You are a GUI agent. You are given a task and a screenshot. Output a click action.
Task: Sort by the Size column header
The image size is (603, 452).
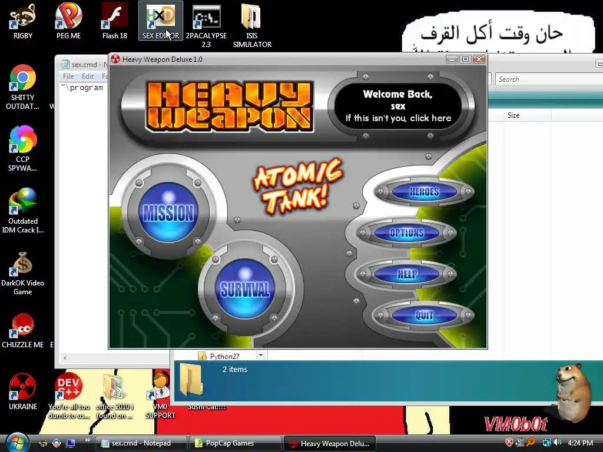pos(527,115)
